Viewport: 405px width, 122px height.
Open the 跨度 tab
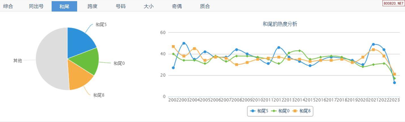click(x=92, y=6)
